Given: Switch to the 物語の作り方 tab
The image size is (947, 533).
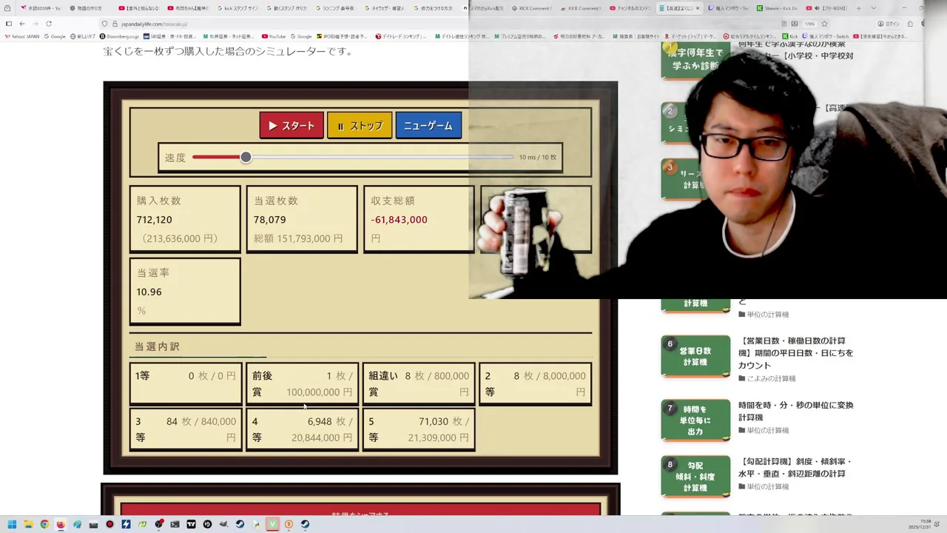Looking at the screenshot, I should 90,8.
